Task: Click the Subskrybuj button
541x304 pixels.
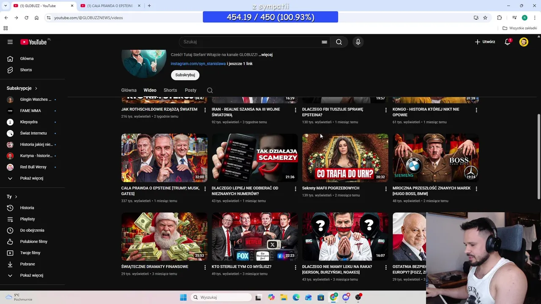Action: (185, 75)
